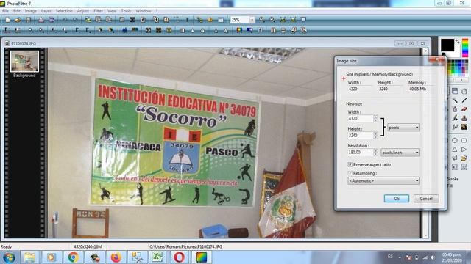The width and height of the screenshot is (471, 264).
Task: Click the zoom percentage field showing 25%
Action: tap(239, 20)
